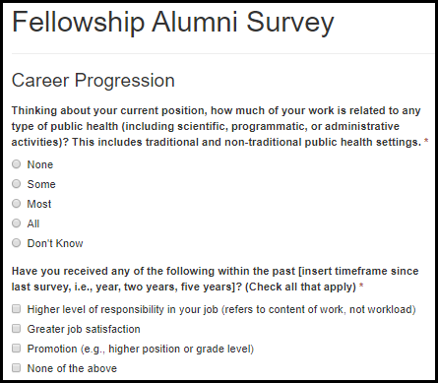Click the "Have you received" question text
This screenshot has height=383, width=438.
point(216,279)
